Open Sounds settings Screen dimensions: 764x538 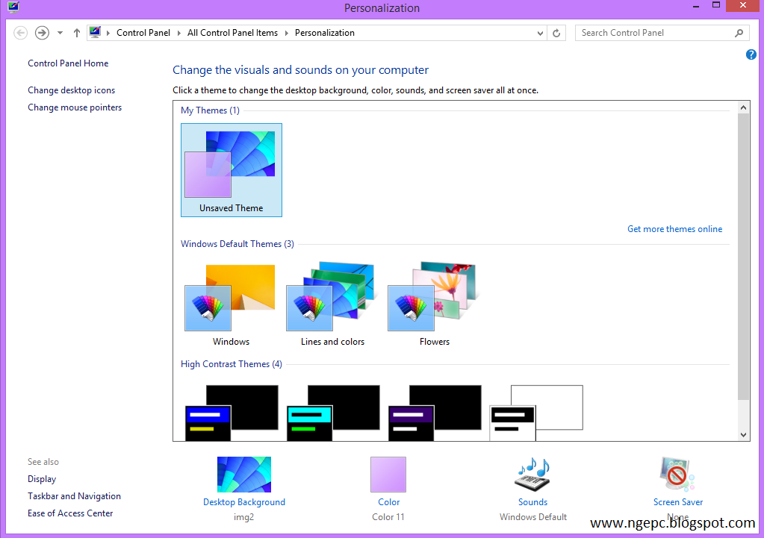pyautogui.click(x=532, y=474)
